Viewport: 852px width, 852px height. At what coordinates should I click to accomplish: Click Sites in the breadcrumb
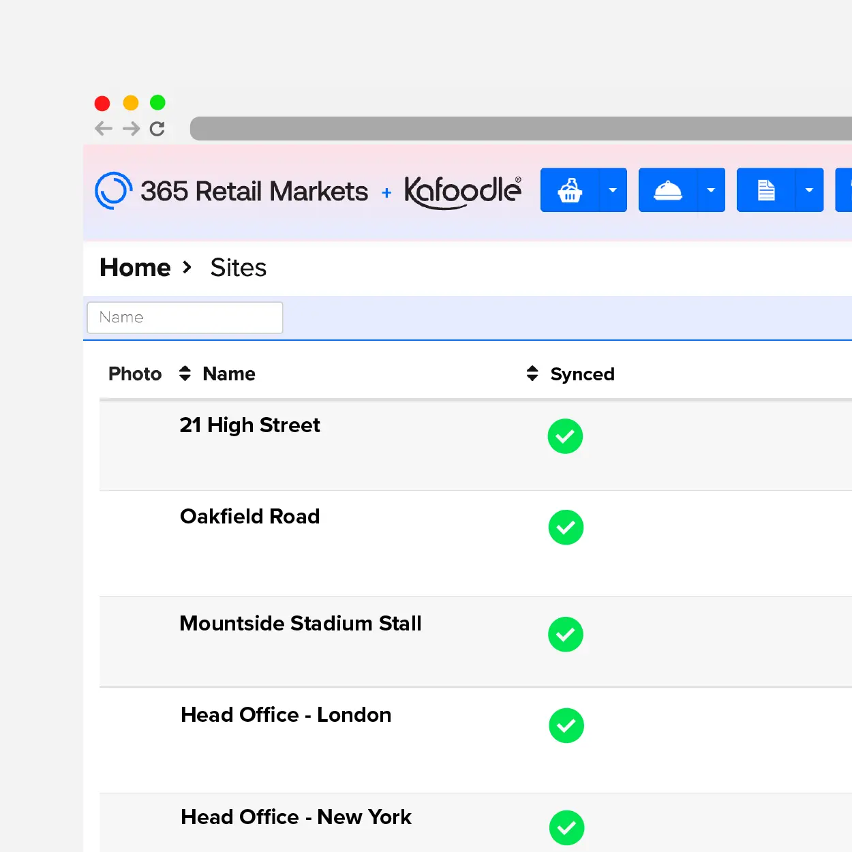(x=239, y=268)
